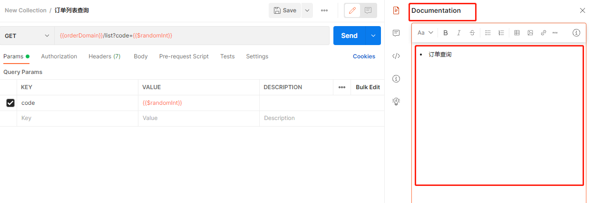
Task: Open the Comments sidebar panel
Action: tap(396, 33)
